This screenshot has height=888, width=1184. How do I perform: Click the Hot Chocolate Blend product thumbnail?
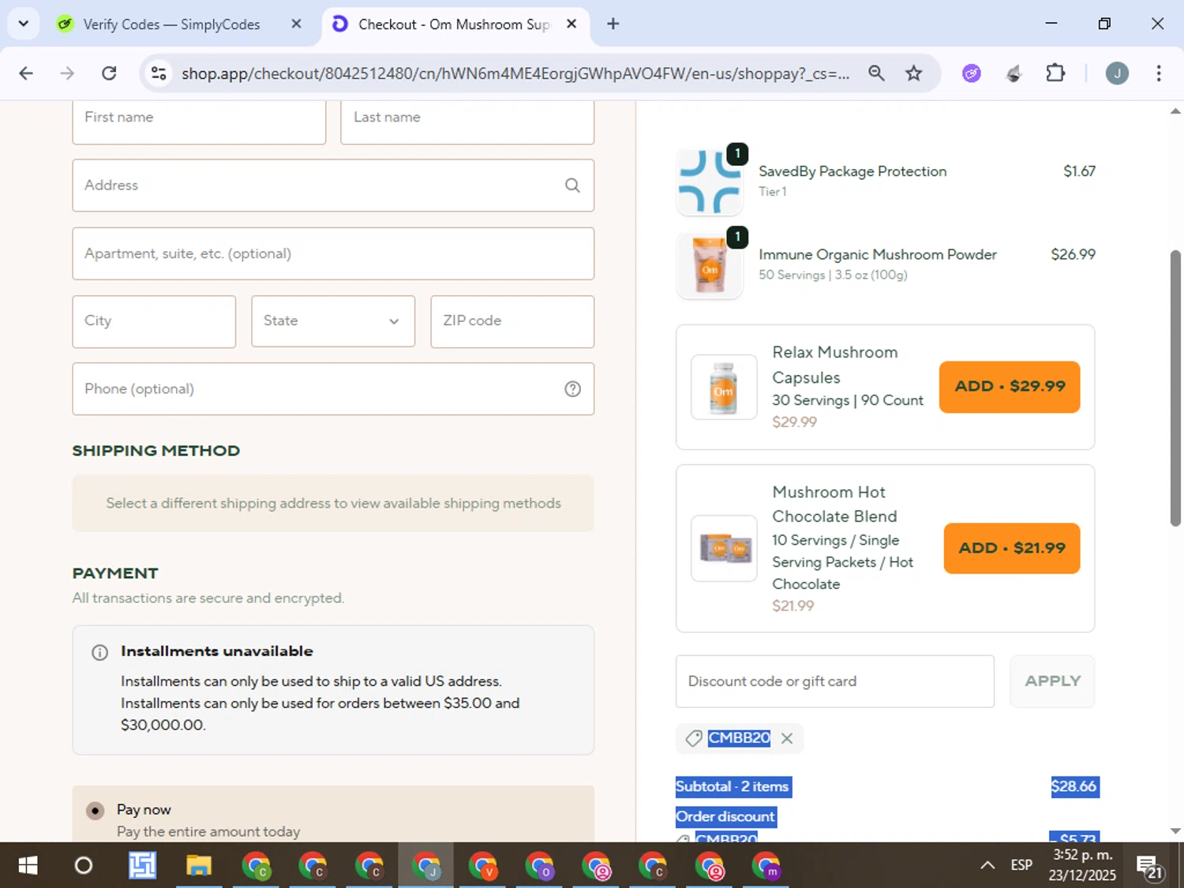tap(724, 548)
